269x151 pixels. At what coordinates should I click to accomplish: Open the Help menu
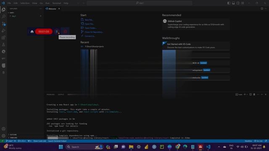66,3
